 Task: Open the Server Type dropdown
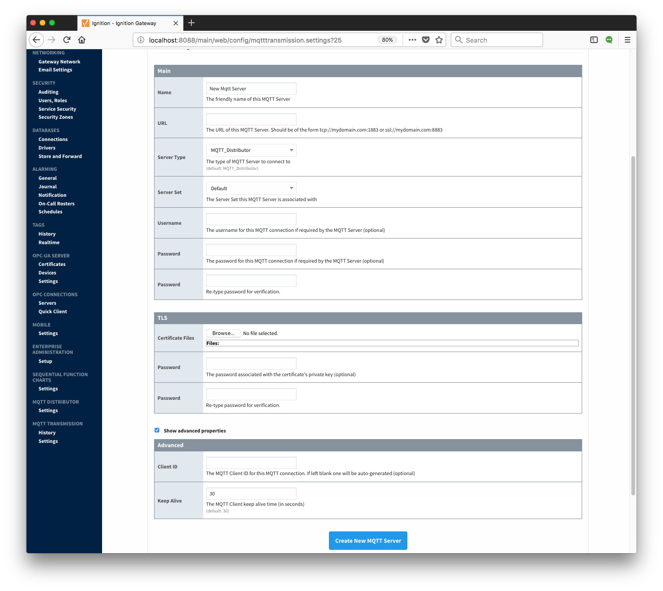[x=251, y=150]
